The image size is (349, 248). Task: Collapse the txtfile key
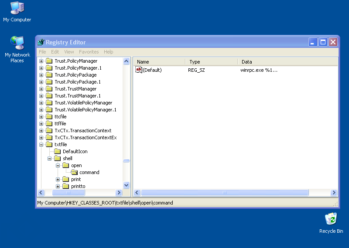tap(41, 144)
